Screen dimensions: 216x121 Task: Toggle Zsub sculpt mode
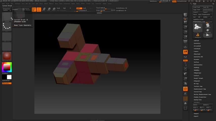(x=84, y=8)
